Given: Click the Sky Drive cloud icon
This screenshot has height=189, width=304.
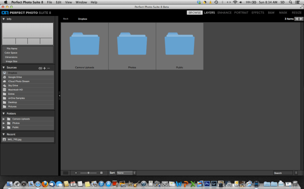Looking at the screenshot, I should (4, 86).
